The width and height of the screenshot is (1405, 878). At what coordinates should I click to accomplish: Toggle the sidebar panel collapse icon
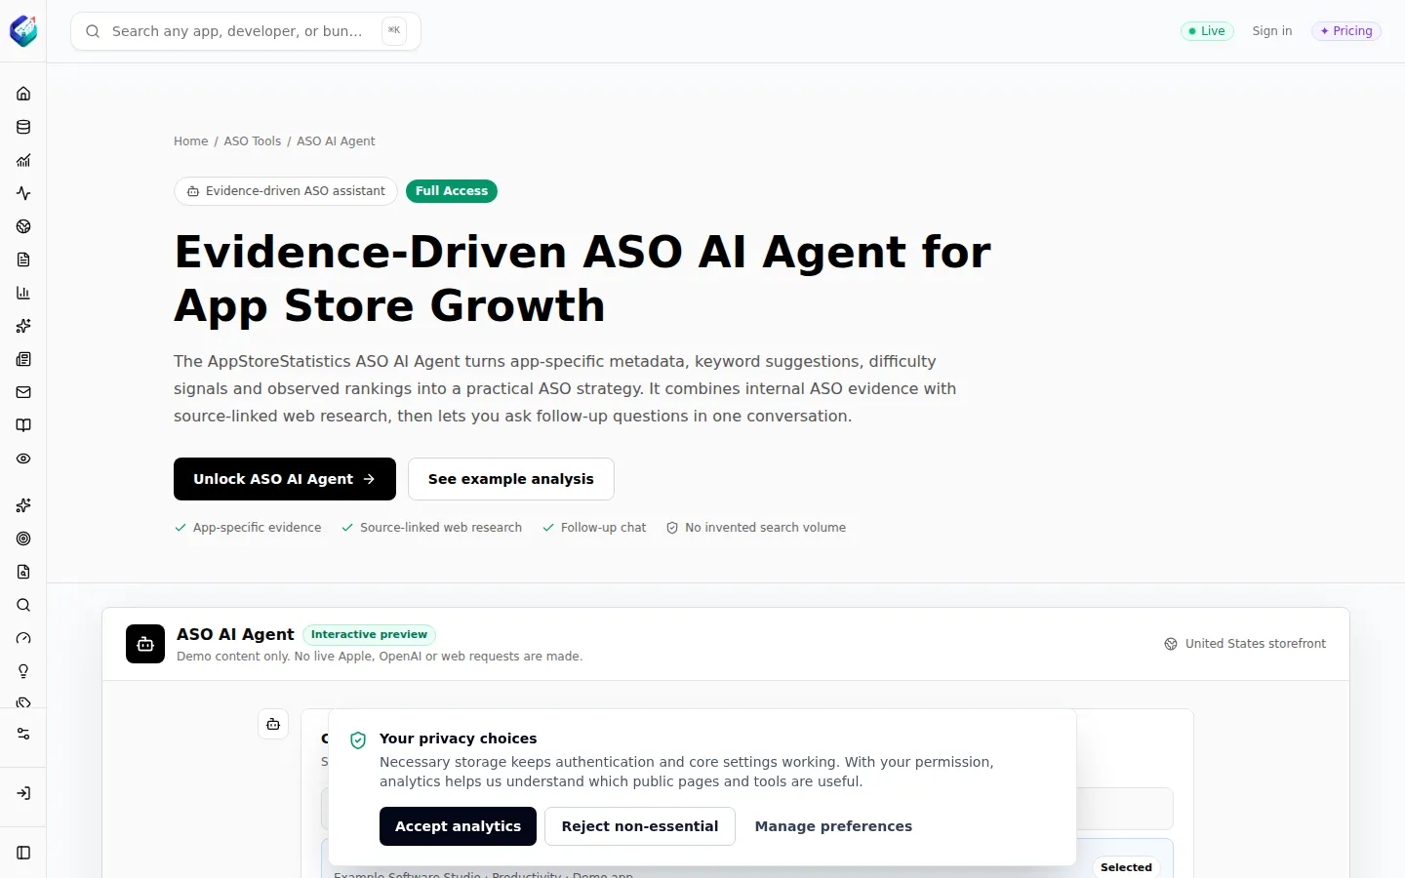point(23,853)
